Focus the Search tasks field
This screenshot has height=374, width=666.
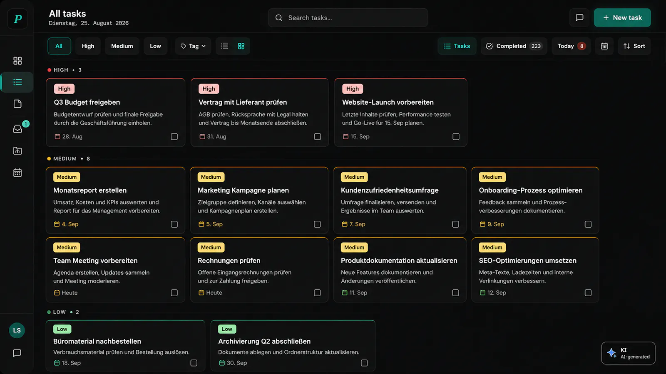click(x=348, y=18)
